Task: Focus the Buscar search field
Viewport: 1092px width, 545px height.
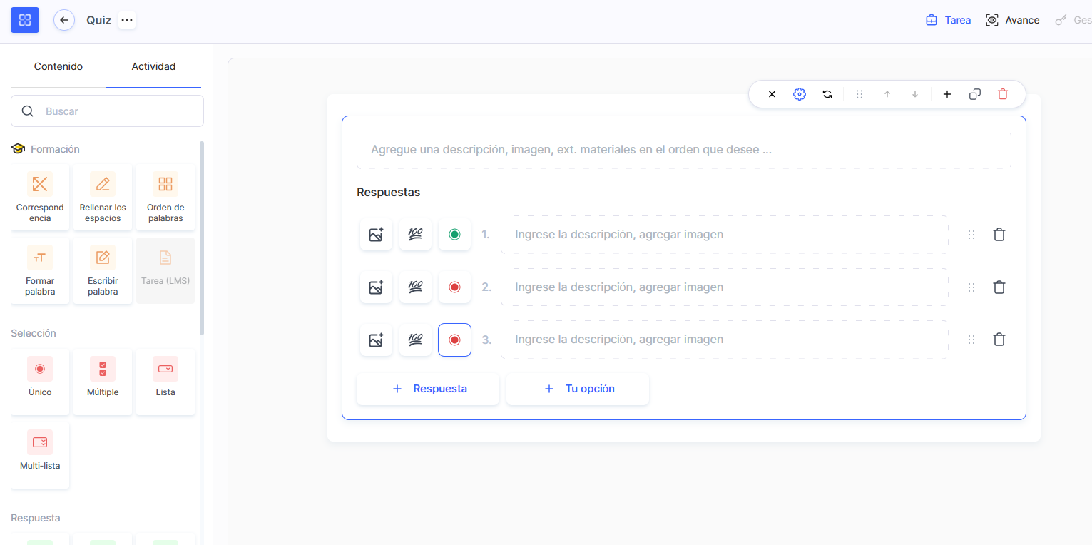Action: point(114,111)
